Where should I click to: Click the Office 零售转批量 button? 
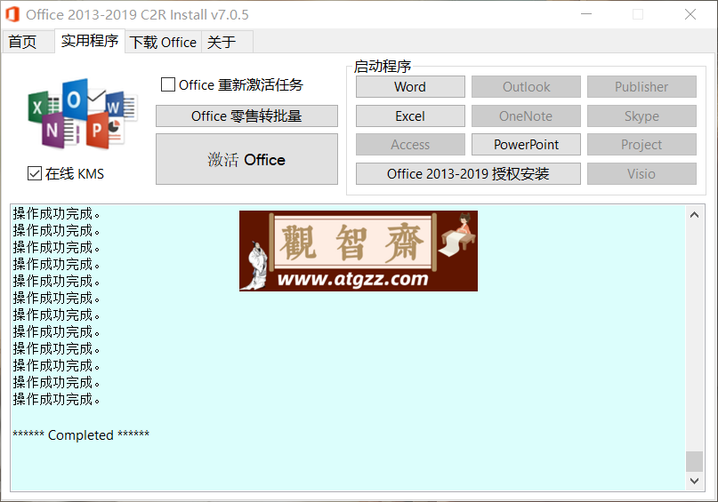246,116
